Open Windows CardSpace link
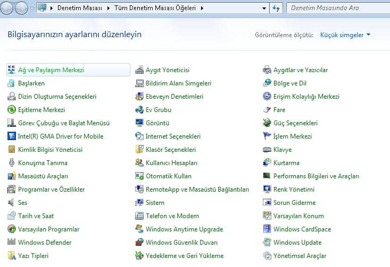The image size is (390, 267). click(302, 229)
